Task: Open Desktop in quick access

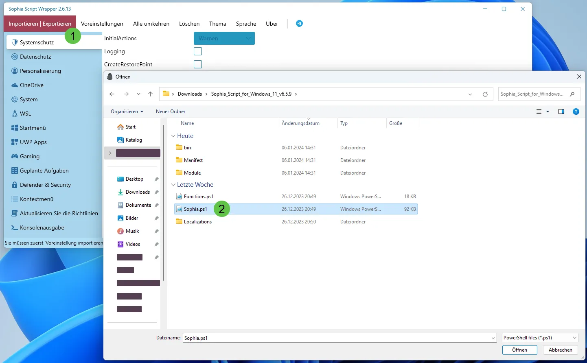Action: click(x=130, y=179)
